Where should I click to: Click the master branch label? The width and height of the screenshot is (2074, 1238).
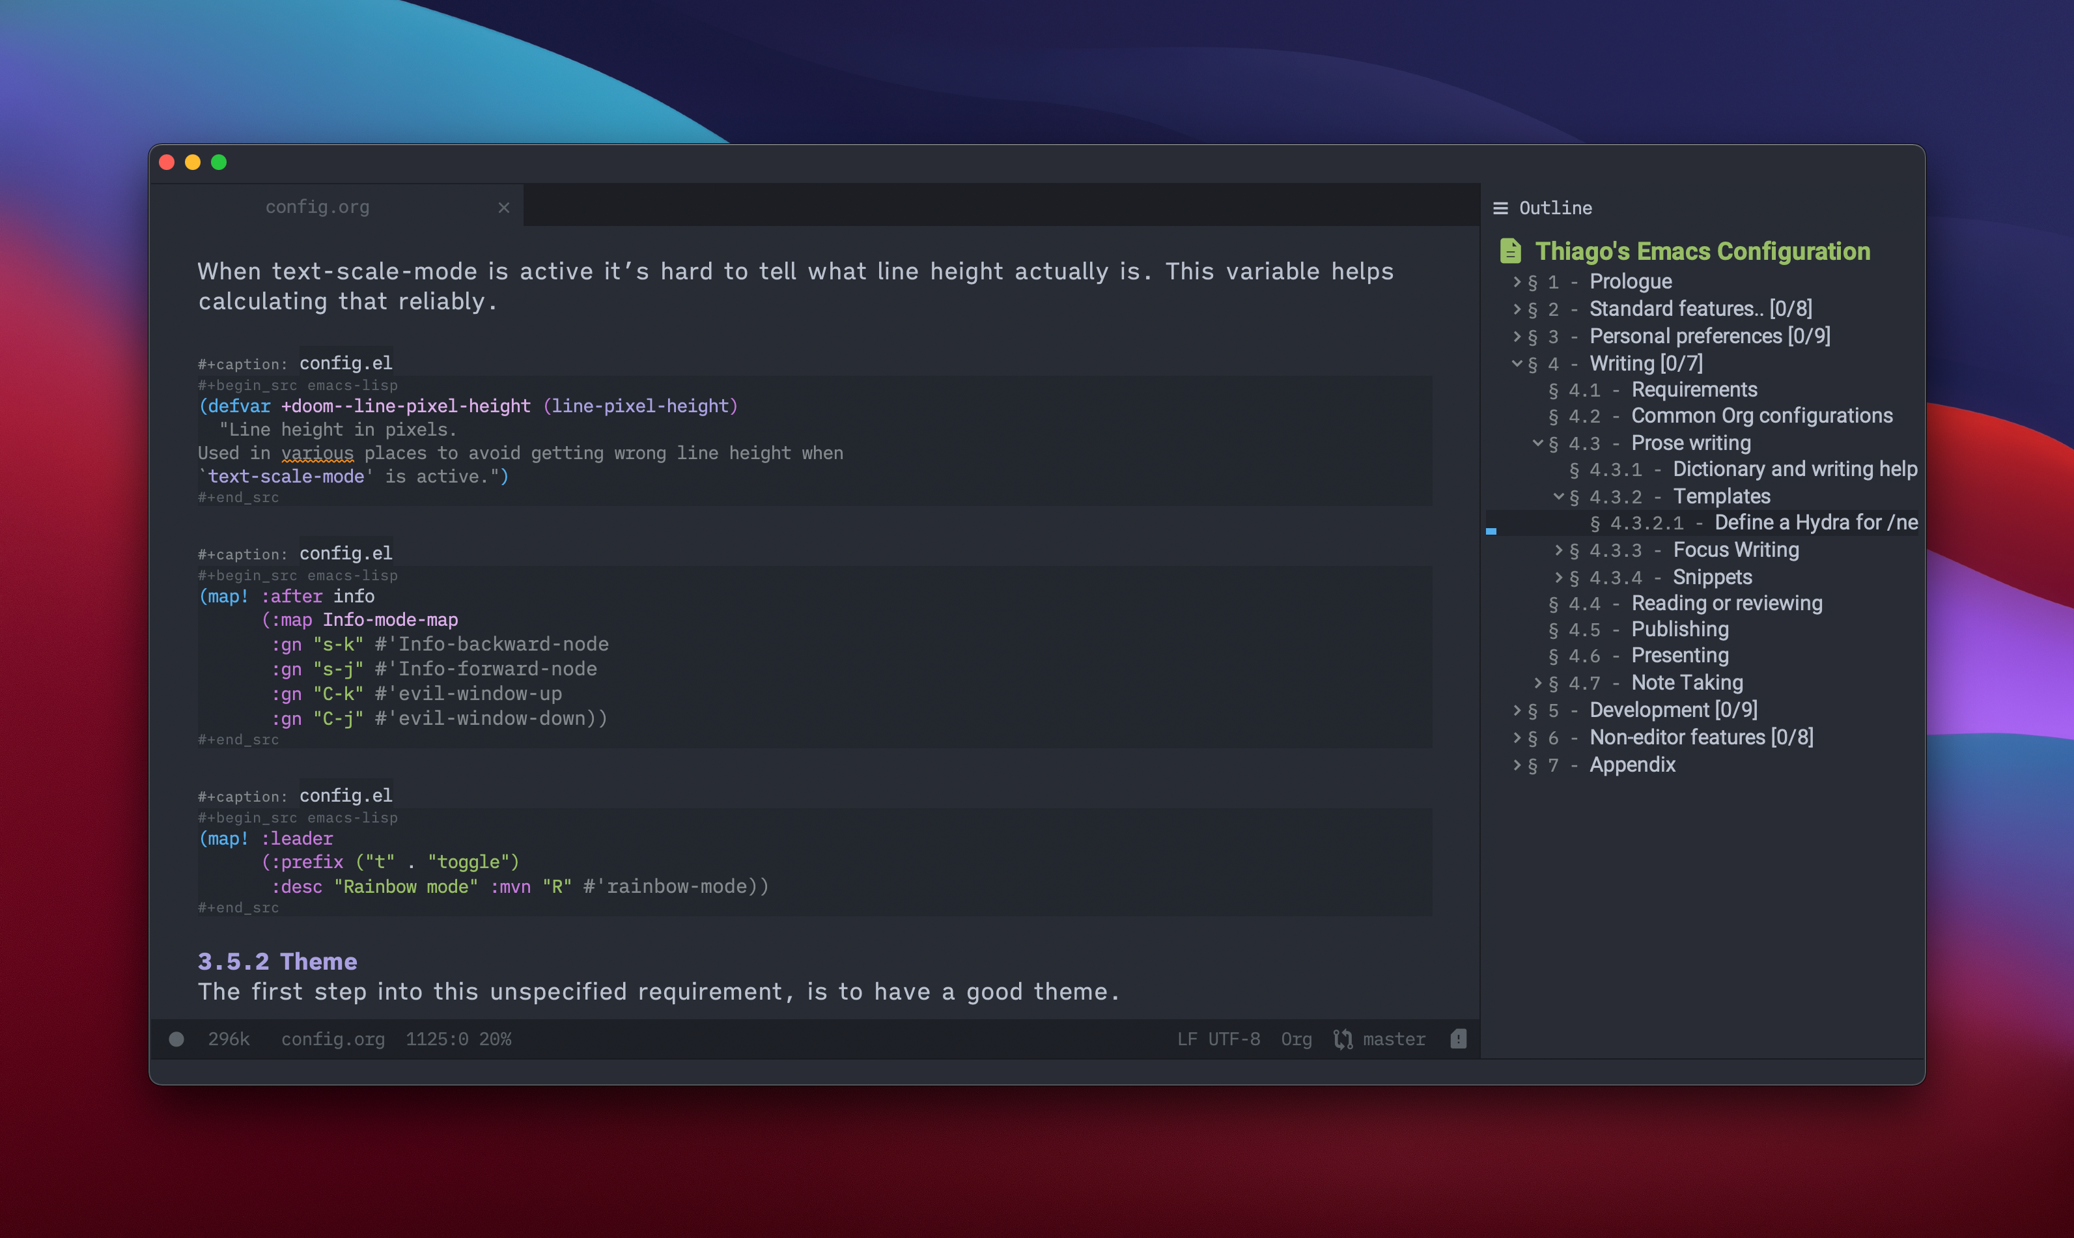1394,1039
